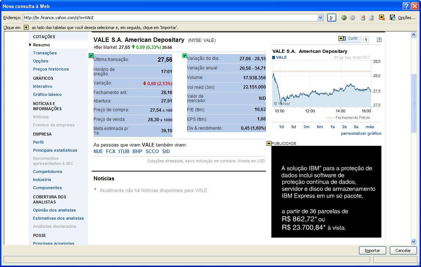
Task: Select the 2a chart range
Action: (344, 127)
